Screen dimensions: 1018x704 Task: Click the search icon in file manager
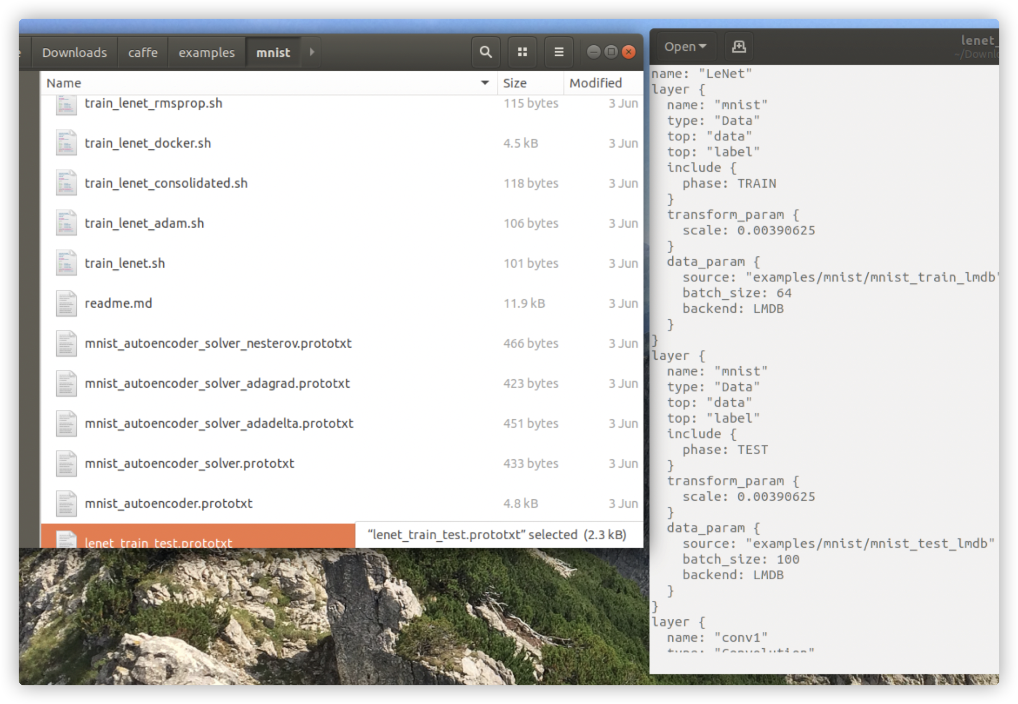[485, 52]
